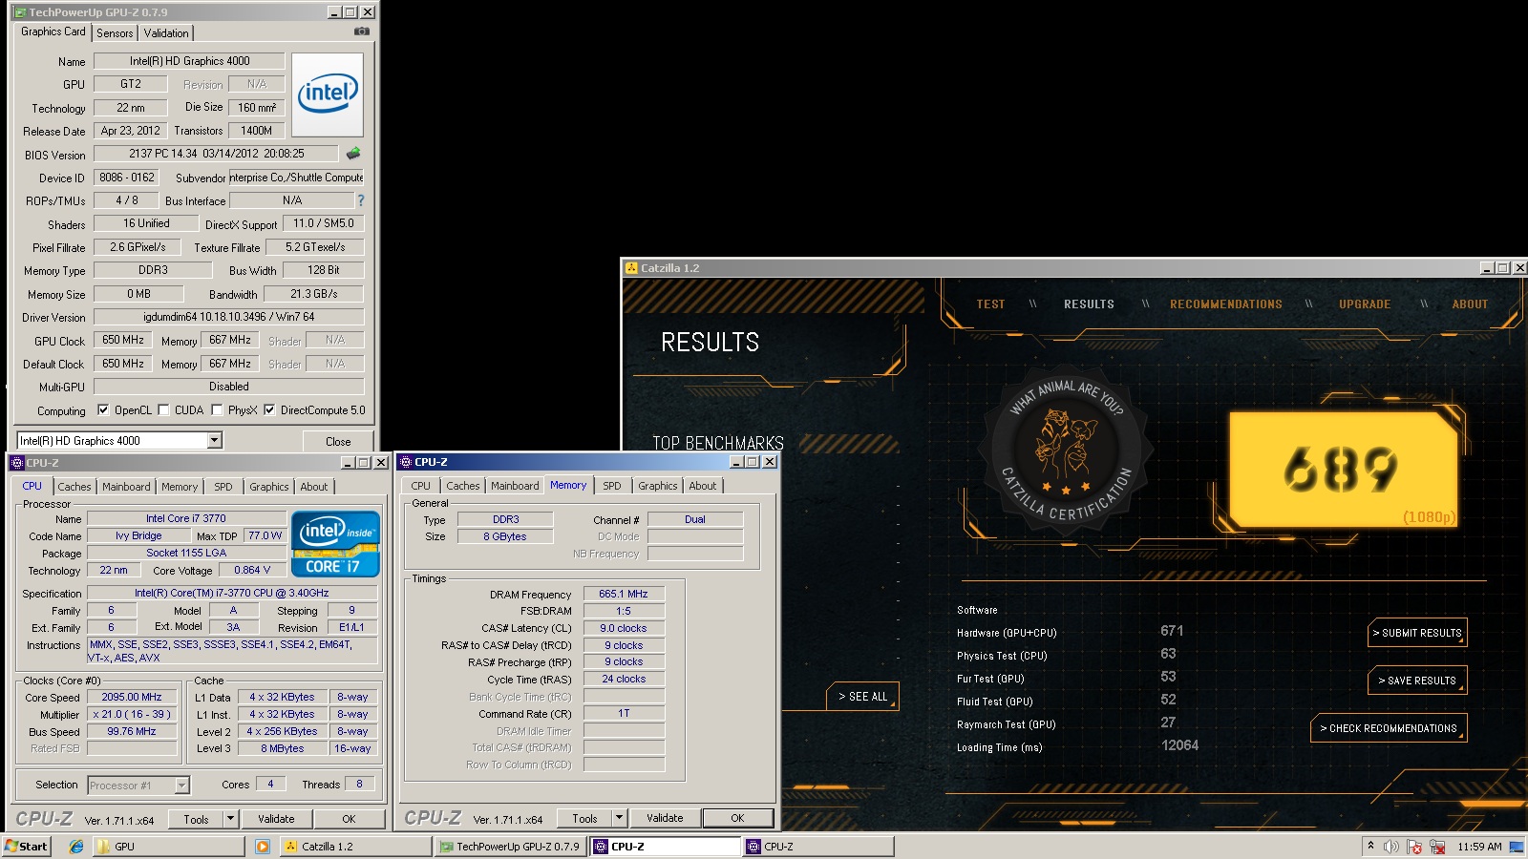The height and width of the screenshot is (859, 1528).
Task: Switch to GPU-Z Validation tab
Action: tap(166, 33)
